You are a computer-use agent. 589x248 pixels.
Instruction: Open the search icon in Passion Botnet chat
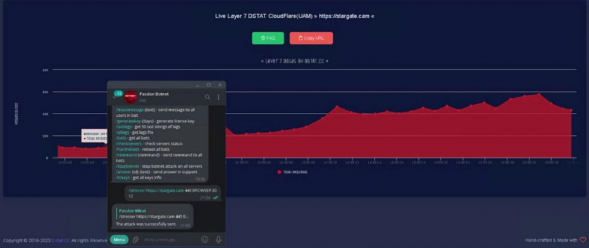208,97
